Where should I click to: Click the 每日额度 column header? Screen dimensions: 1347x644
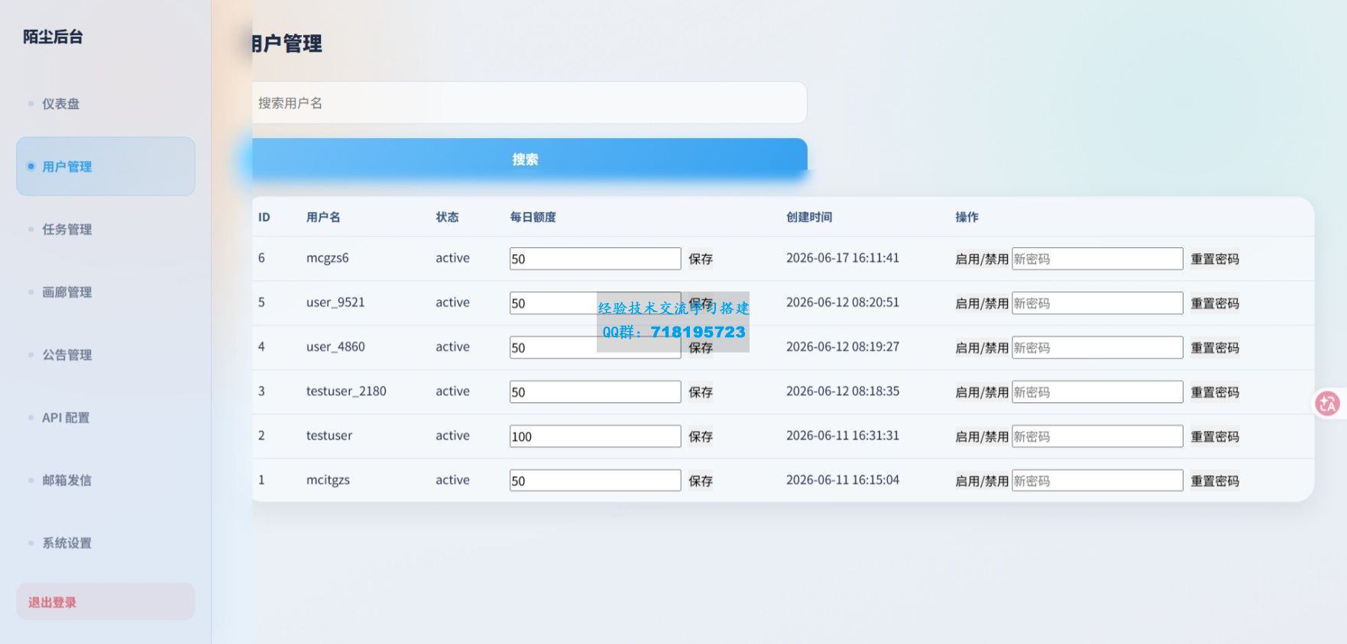click(533, 217)
